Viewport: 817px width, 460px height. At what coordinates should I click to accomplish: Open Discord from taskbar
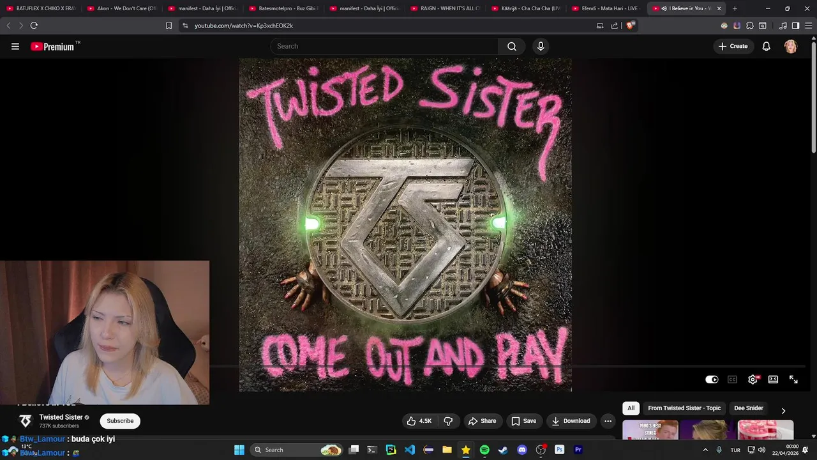[x=522, y=450]
